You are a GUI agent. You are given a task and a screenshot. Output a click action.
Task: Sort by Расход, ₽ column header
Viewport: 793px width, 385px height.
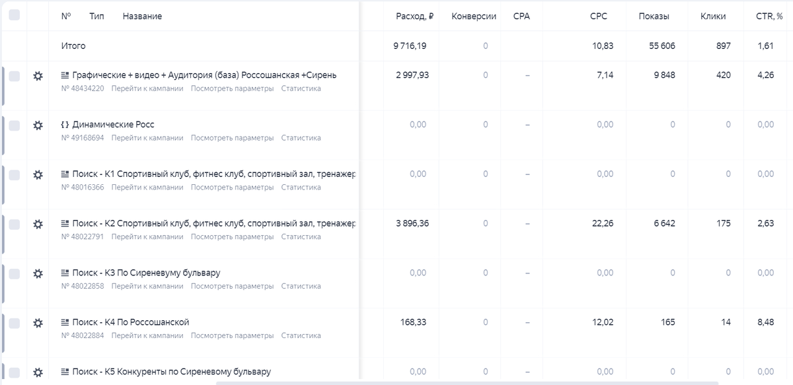point(414,17)
